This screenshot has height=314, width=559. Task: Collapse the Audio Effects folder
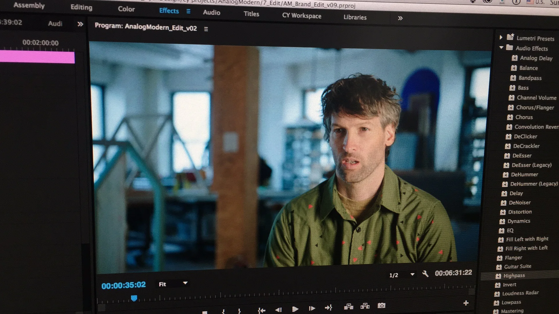(501, 47)
